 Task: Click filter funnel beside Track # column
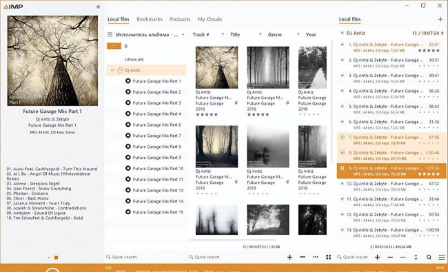[x=223, y=34]
